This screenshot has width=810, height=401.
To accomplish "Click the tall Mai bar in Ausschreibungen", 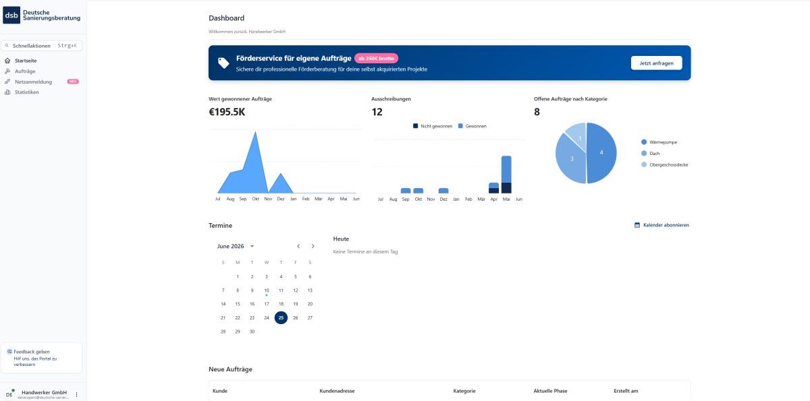I will click(x=506, y=175).
